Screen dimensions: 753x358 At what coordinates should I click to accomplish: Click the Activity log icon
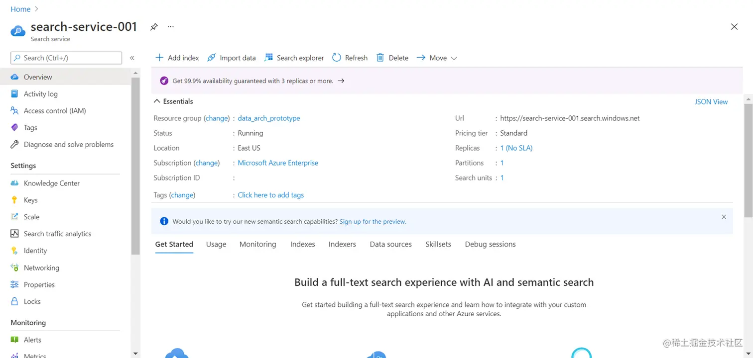pyautogui.click(x=14, y=93)
